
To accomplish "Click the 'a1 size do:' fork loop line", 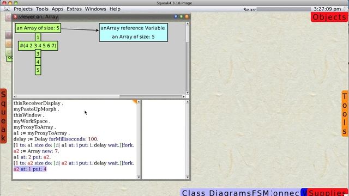I will point(74,145).
